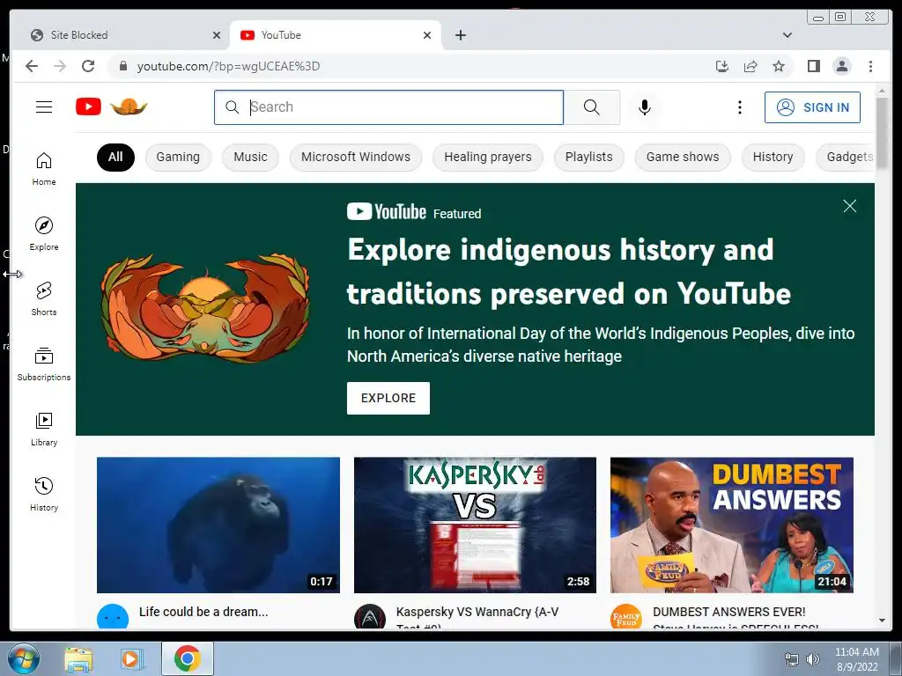Open the Windows Start menu
The width and height of the screenshot is (902, 676).
coord(24,658)
